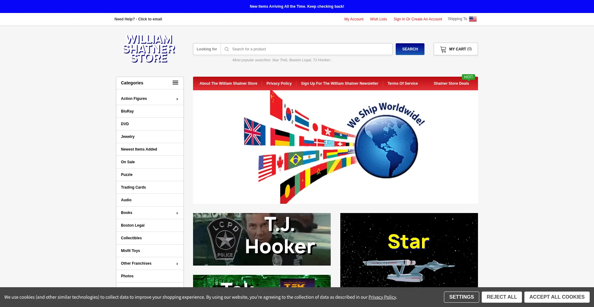
Task: Open Privacy Policy link in cookie banner
Action: 382,297
